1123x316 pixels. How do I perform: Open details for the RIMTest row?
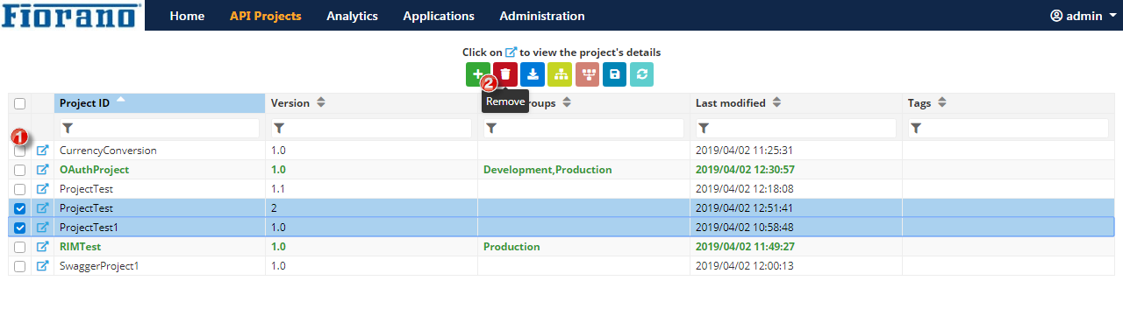click(42, 247)
